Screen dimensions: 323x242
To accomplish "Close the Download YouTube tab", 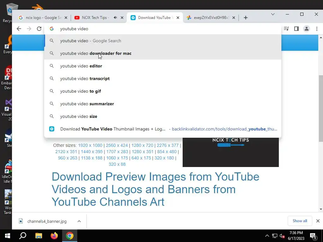I will pyautogui.click(x=178, y=18).
